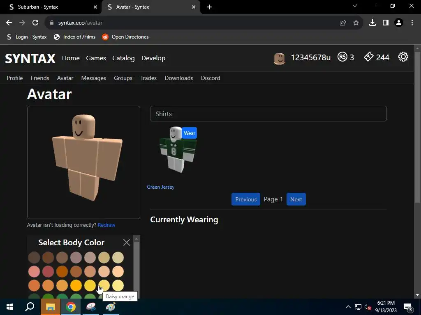
Task: Click the Wear button on Green Jersey
Action: 189,133
